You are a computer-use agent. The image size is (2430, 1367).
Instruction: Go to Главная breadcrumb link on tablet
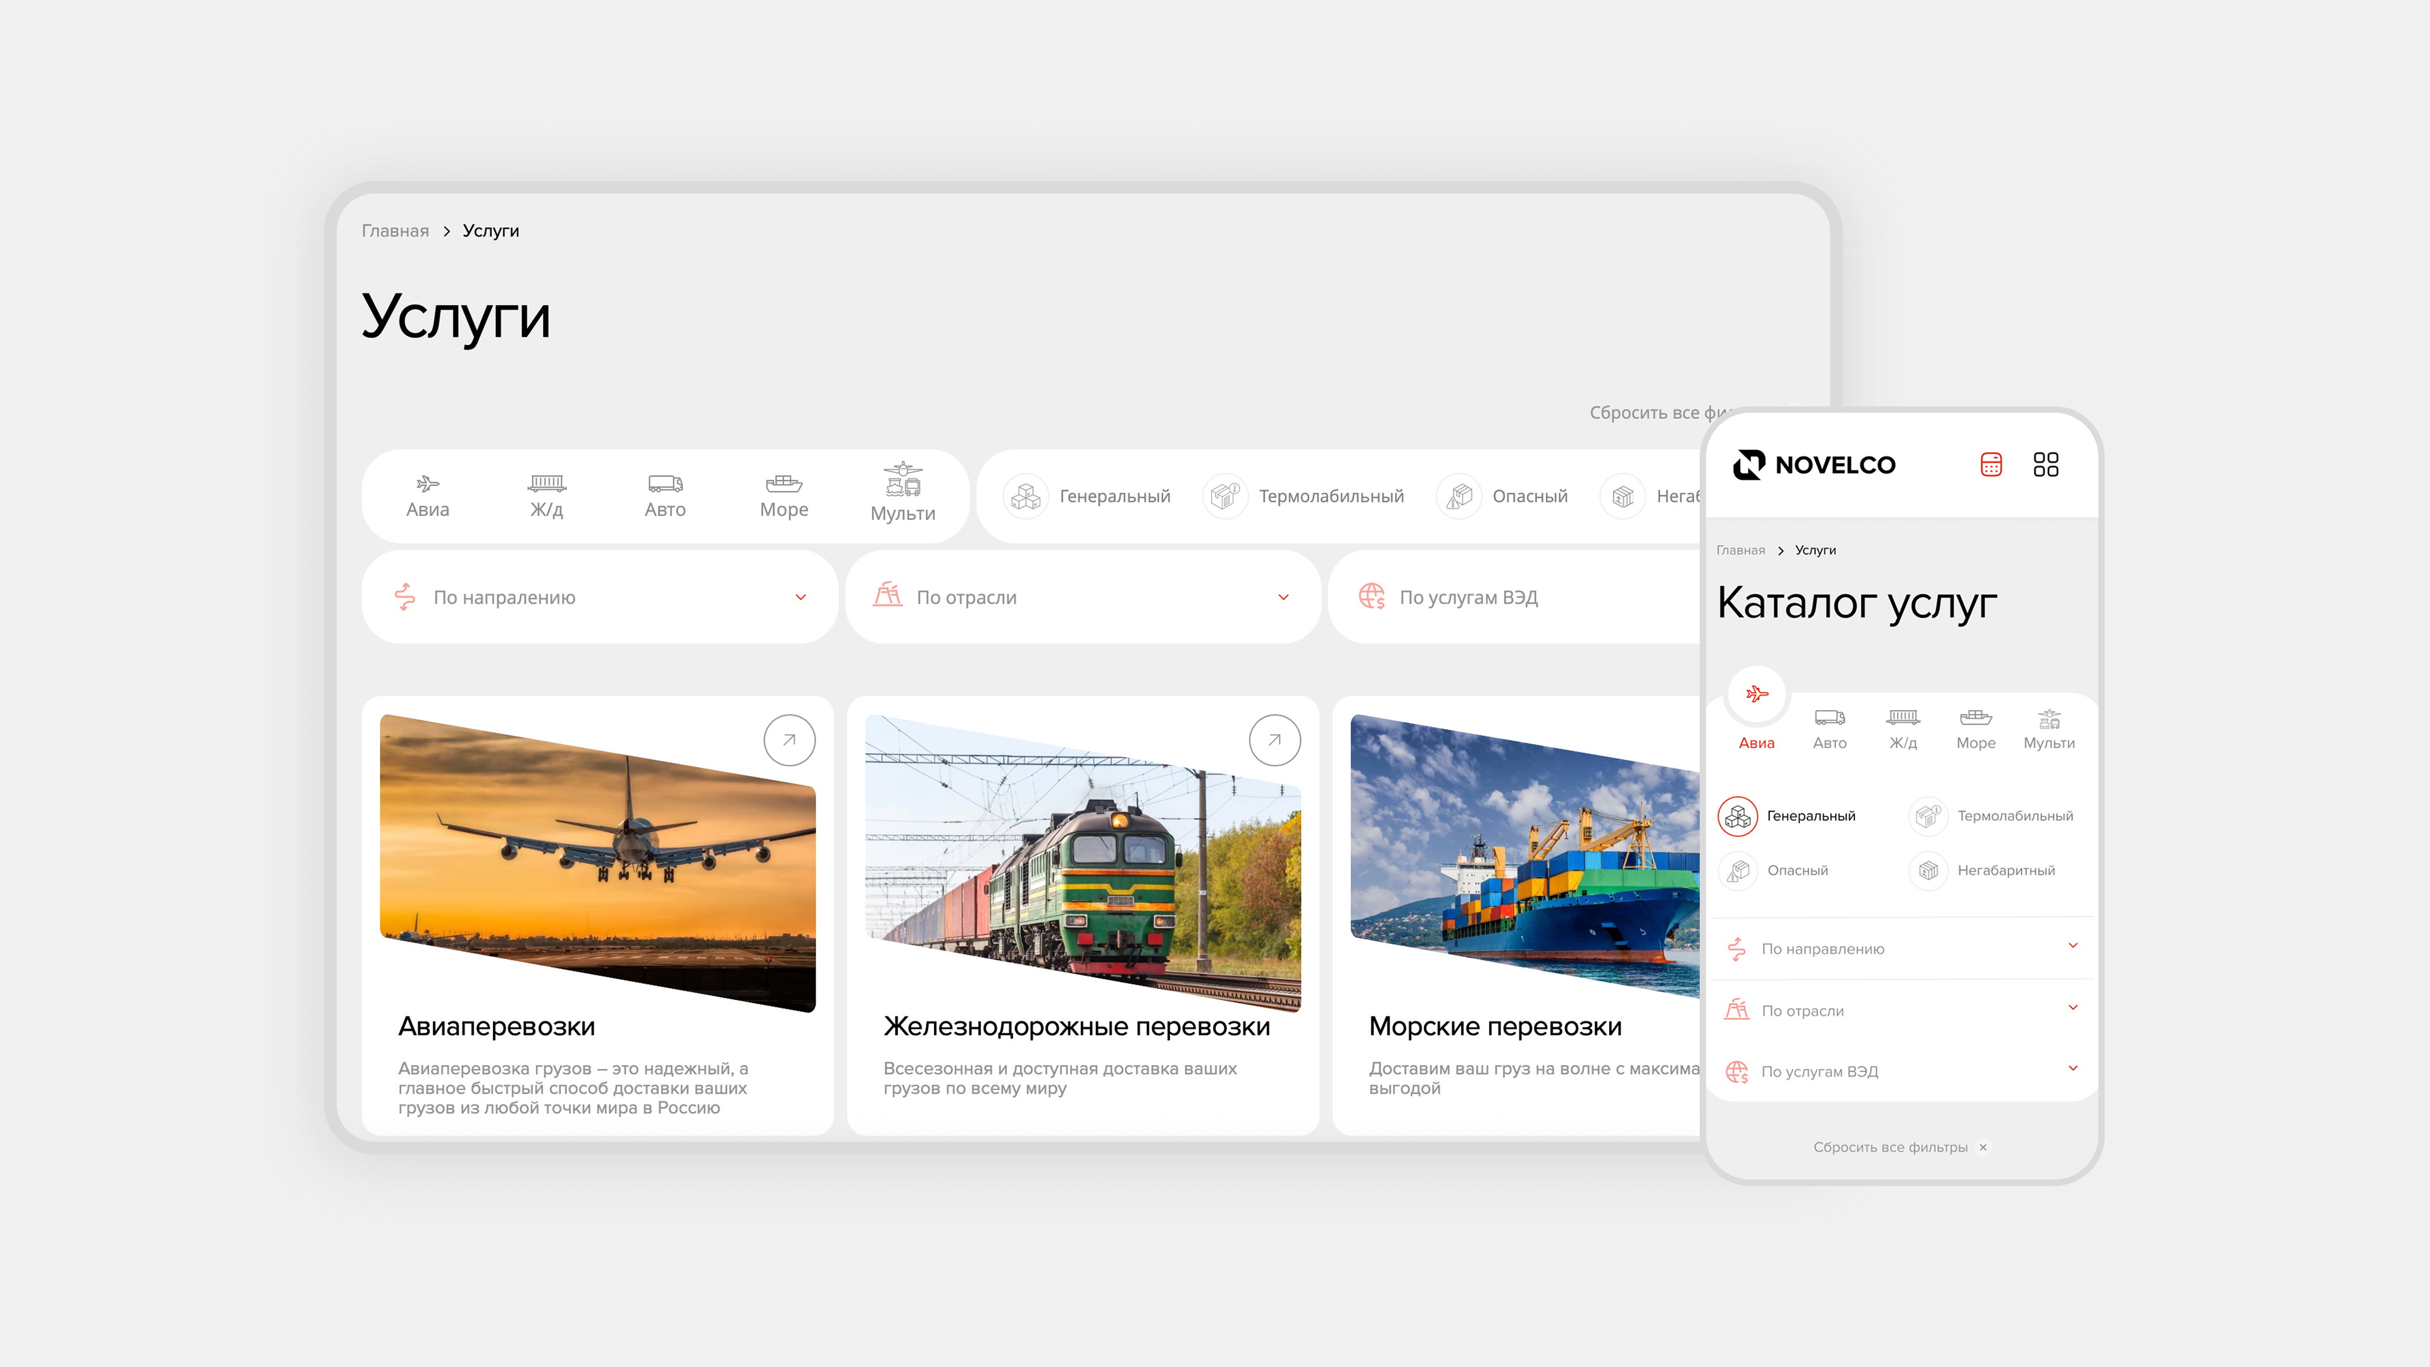[396, 231]
